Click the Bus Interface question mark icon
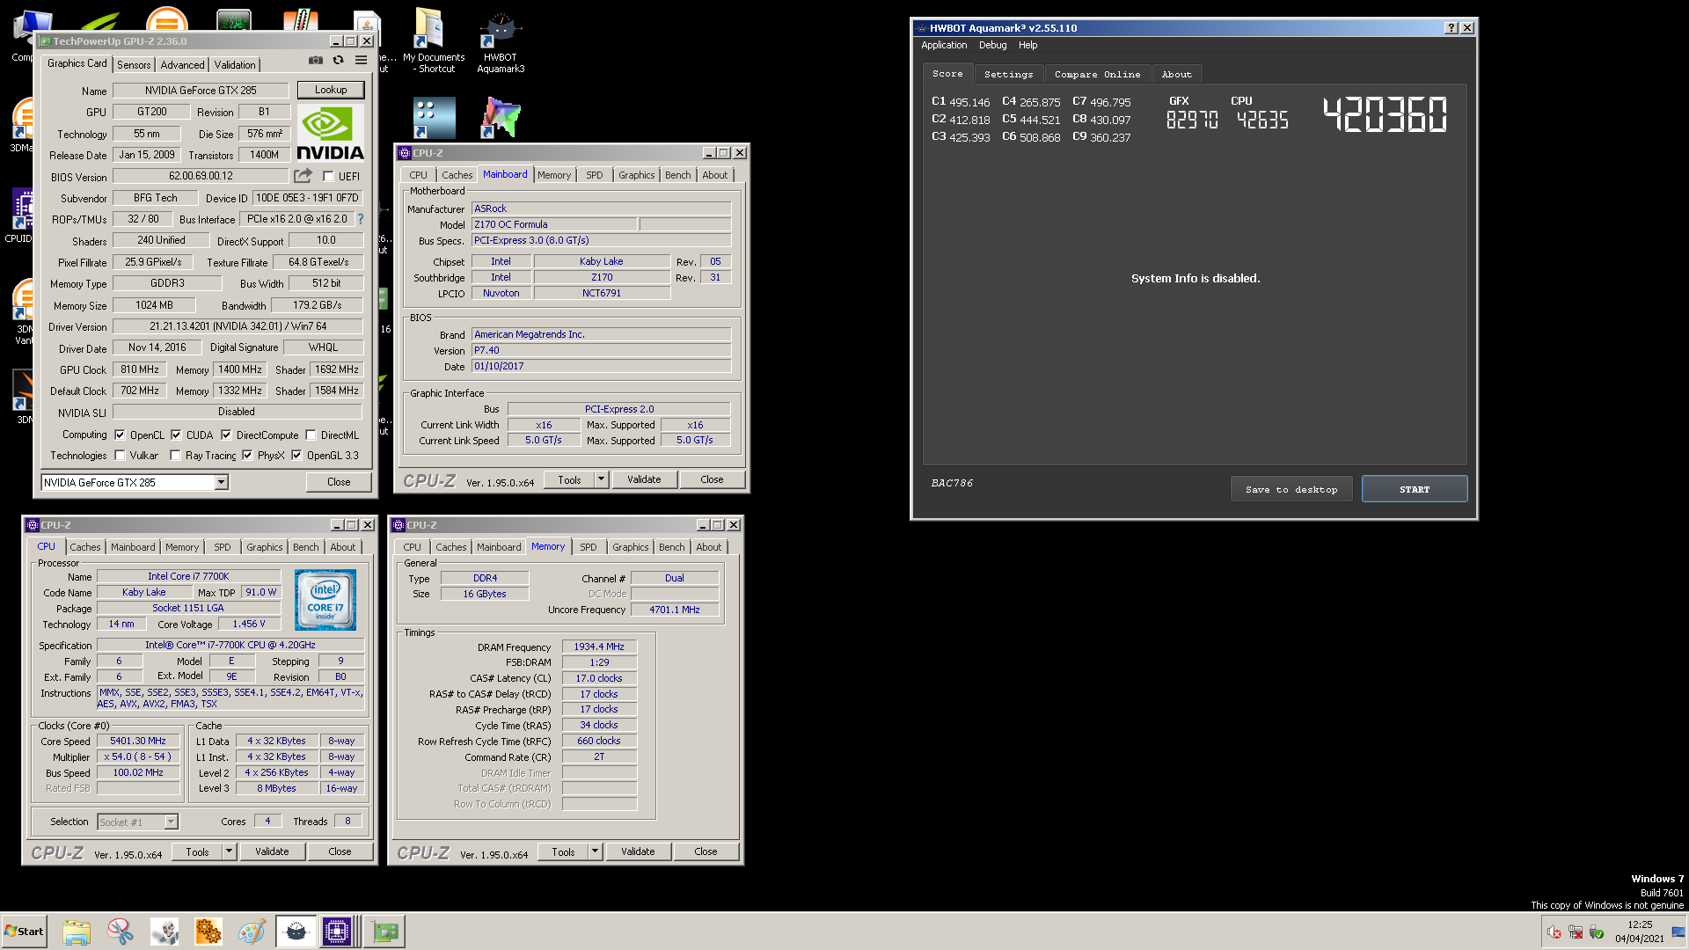The image size is (1689, 950). (360, 219)
